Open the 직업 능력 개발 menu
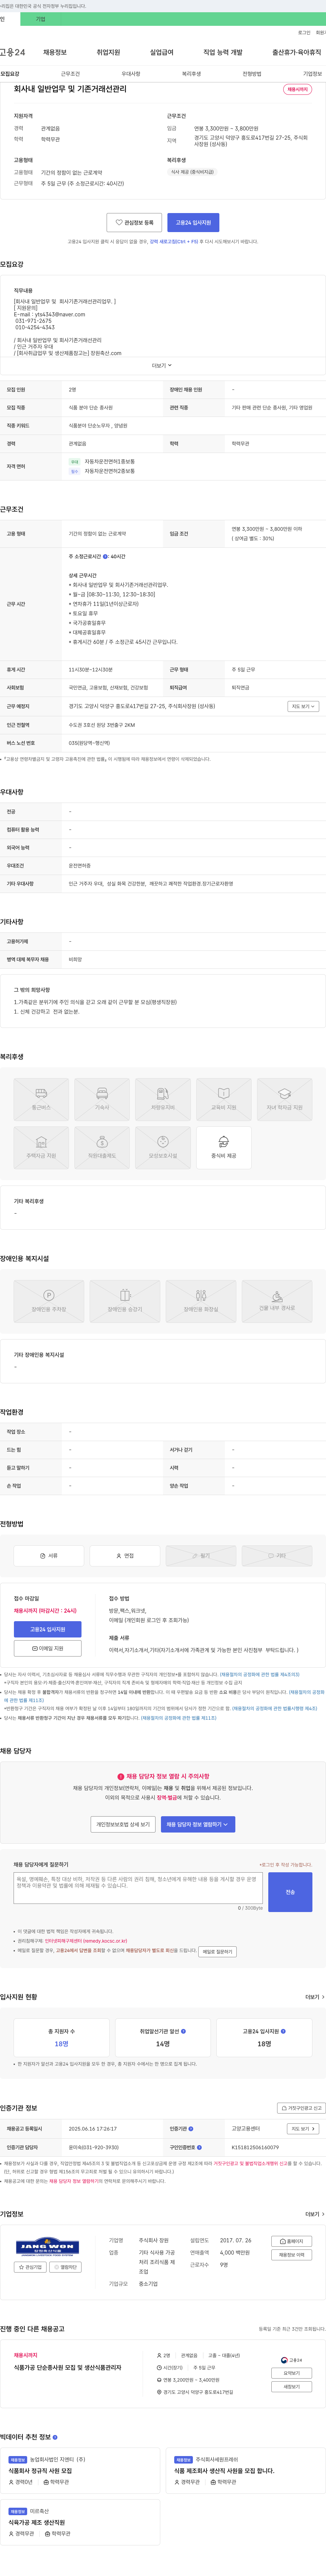The width and height of the screenshot is (326, 2576). [x=223, y=52]
